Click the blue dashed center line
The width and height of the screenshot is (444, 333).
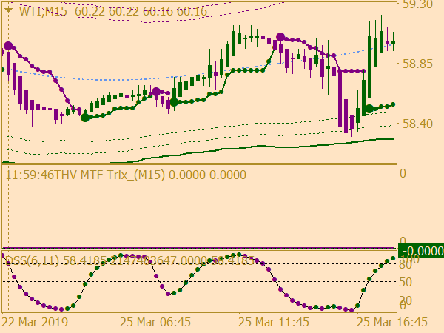click(x=198, y=75)
